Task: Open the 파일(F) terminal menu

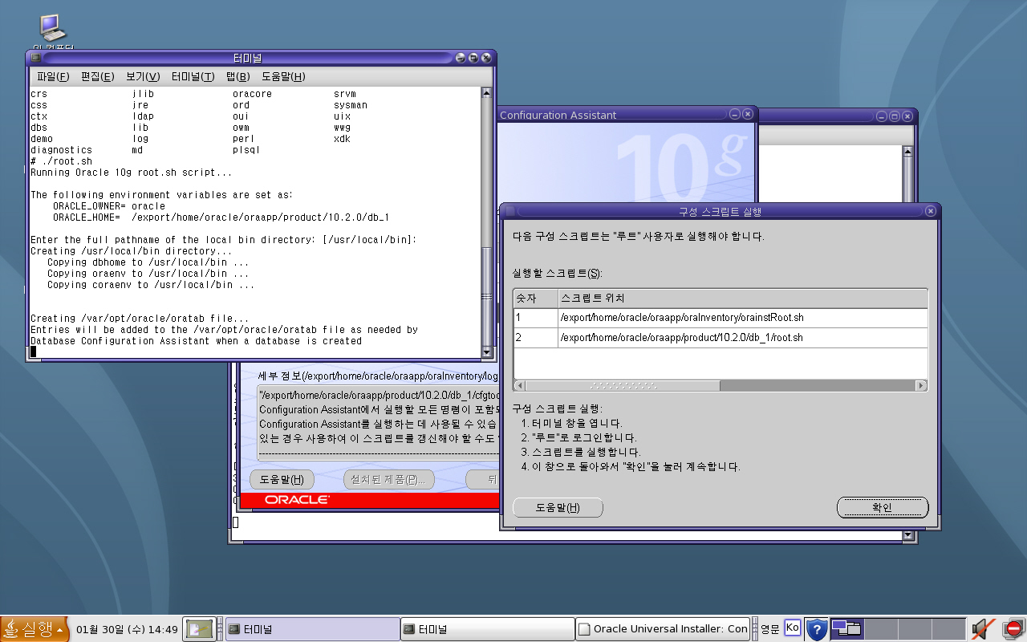Action: [53, 77]
